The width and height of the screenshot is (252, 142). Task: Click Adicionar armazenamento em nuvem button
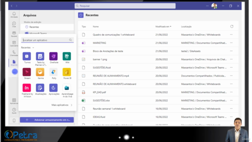[x=47, y=120]
